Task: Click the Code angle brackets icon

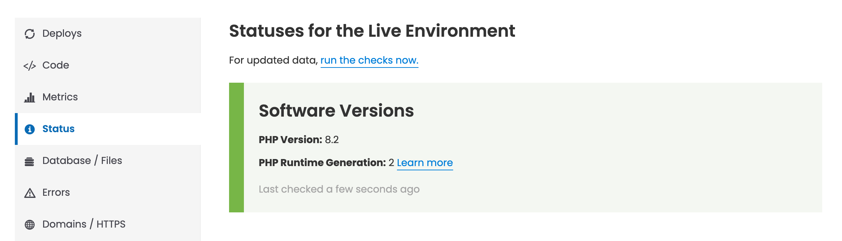Action: tap(30, 66)
